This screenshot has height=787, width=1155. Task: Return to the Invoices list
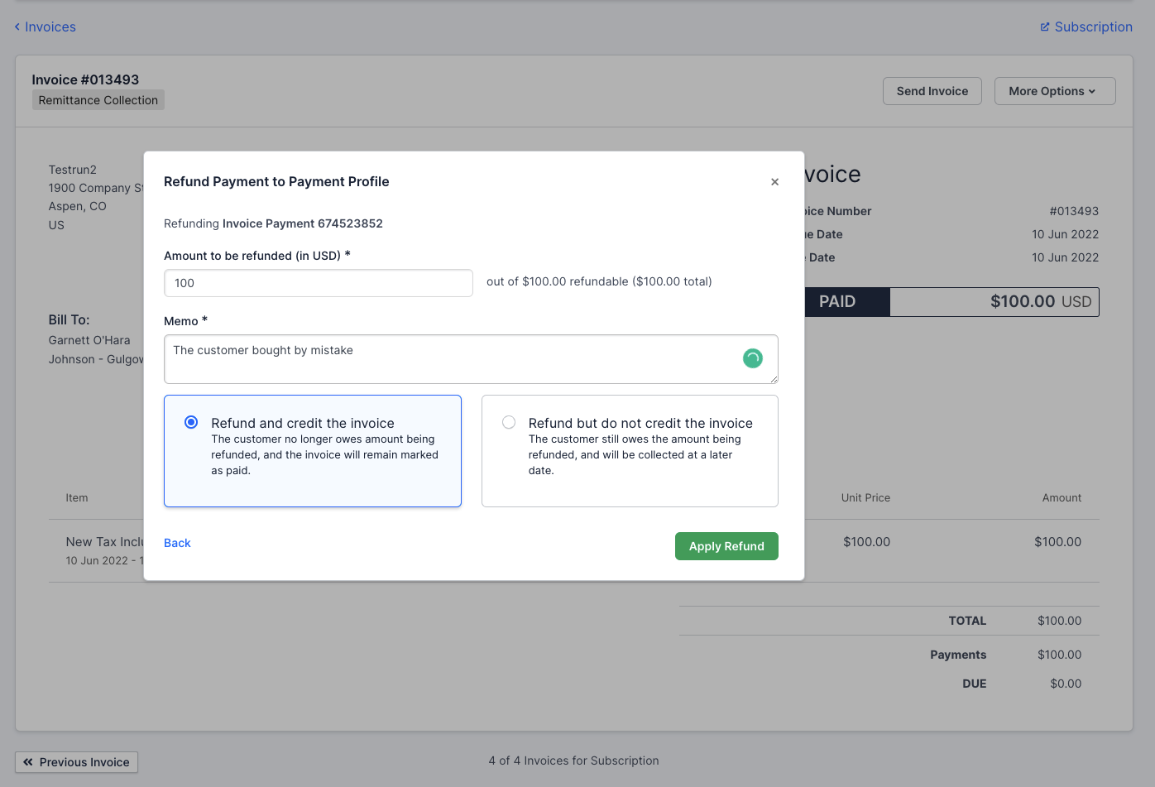[x=50, y=27]
